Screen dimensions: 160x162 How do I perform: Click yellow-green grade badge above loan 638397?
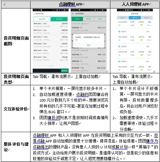(141, 25)
